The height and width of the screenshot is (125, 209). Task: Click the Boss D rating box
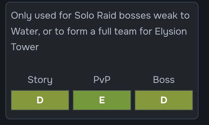[x=164, y=100]
